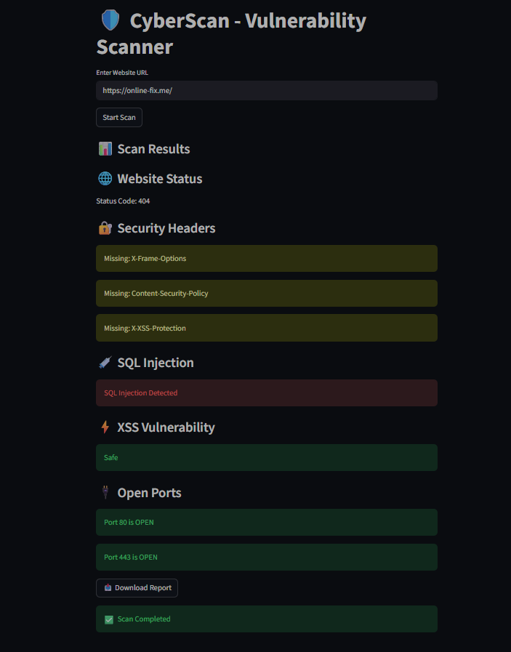Select the Port 443 is OPEN message
Image resolution: width=511 pixels, height=652 pixels.
pyautogui.click(x=266, y=558)
